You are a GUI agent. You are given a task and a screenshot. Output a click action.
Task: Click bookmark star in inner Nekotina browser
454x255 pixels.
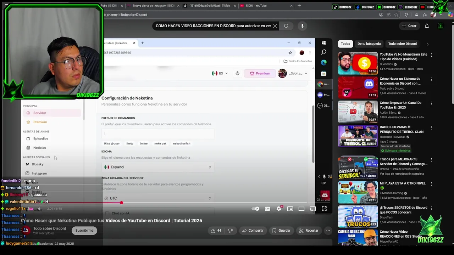click(290, 53)
